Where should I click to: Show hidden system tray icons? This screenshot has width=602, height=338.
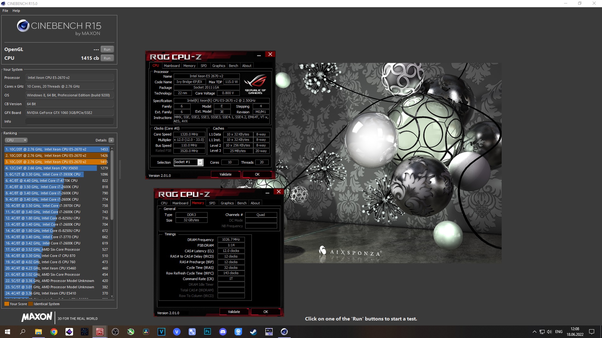pyautogui.click(x=534, y=332)
